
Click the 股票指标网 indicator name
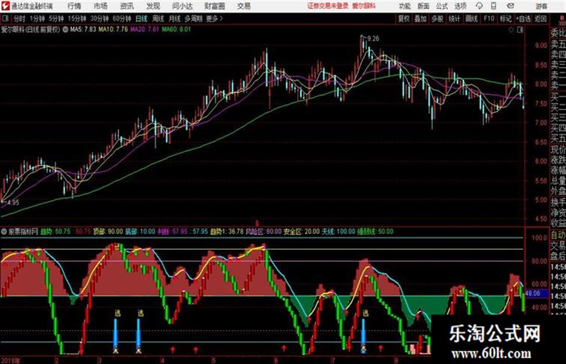point(23,232)
